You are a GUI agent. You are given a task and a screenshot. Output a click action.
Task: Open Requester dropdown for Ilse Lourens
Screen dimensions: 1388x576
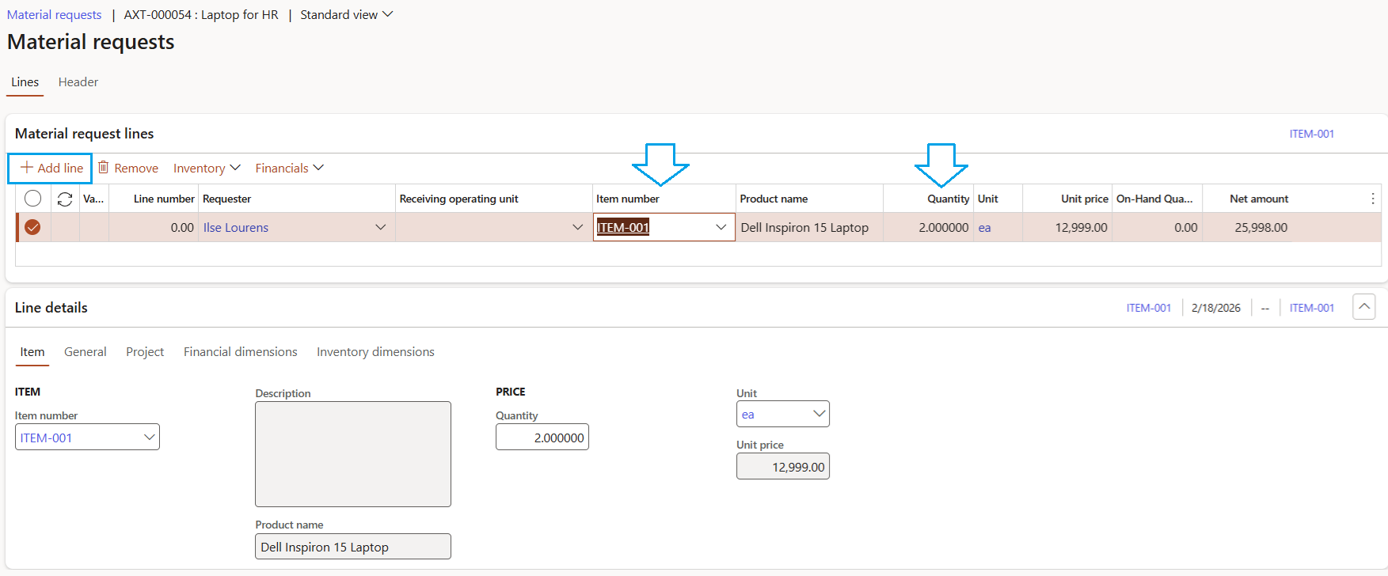380,228
